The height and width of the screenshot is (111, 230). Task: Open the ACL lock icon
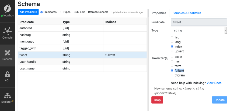pyautogui.click(x=7, y=74)
